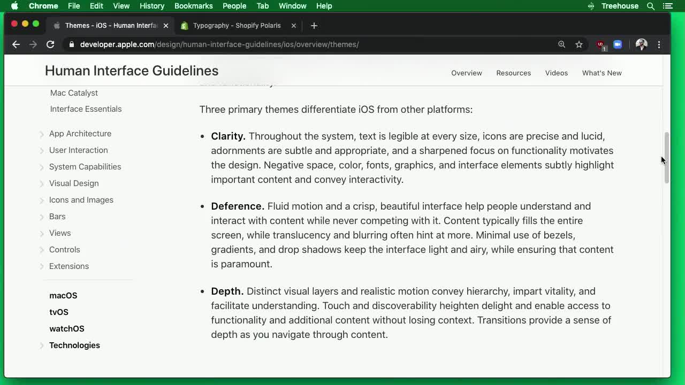Click the back navigation arrow
Image resolution: width=685 pixels, height=385 pixels.
click(x=16, y=44)
